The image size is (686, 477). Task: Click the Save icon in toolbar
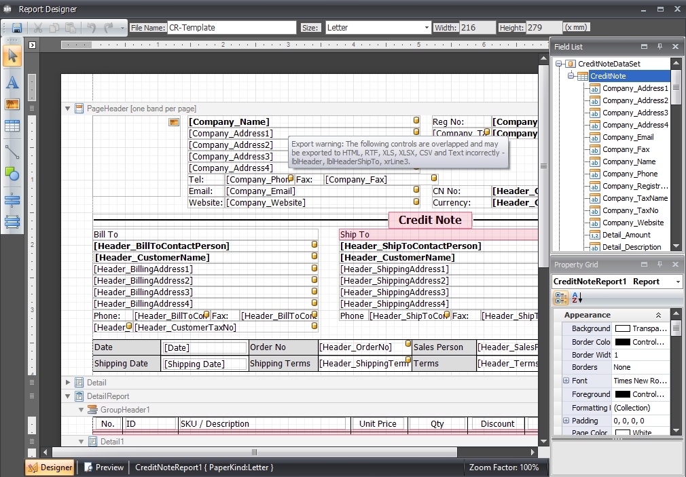(16, 28)
